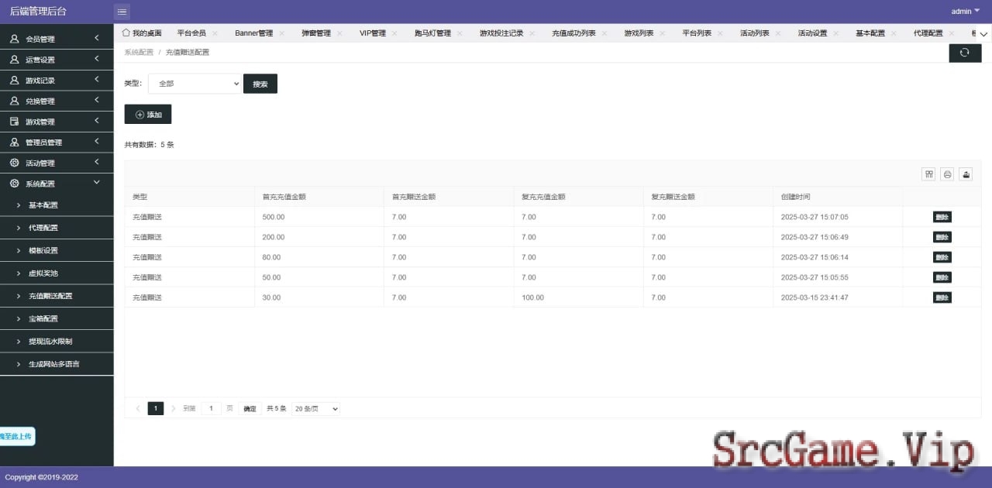The height and width of the screenshot is (488, 992).
Task: Open 模板设置 in the sidebar
Action: coord(57,250)
